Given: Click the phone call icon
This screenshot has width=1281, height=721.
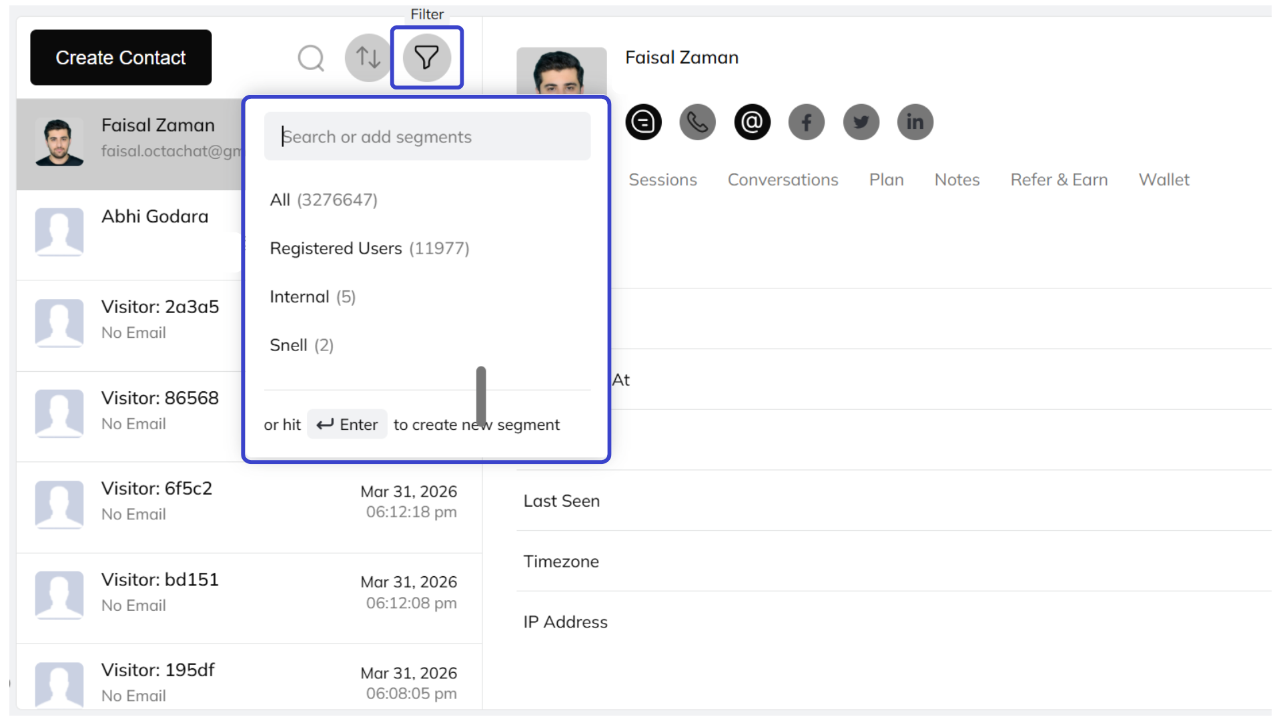Looking at the screenshot, I should (697, 122).
